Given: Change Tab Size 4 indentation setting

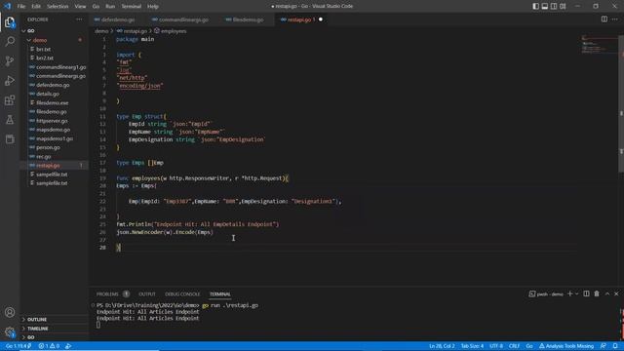Looking at the screenshot, I should pos(472,346).
